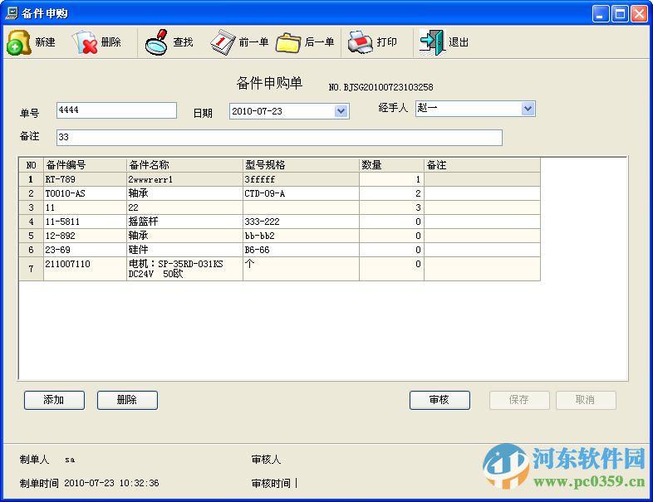Click the 制单时间 value 2010-07-23 10:32:36
The width and height of the screenshot is (653, 502).
111,483
